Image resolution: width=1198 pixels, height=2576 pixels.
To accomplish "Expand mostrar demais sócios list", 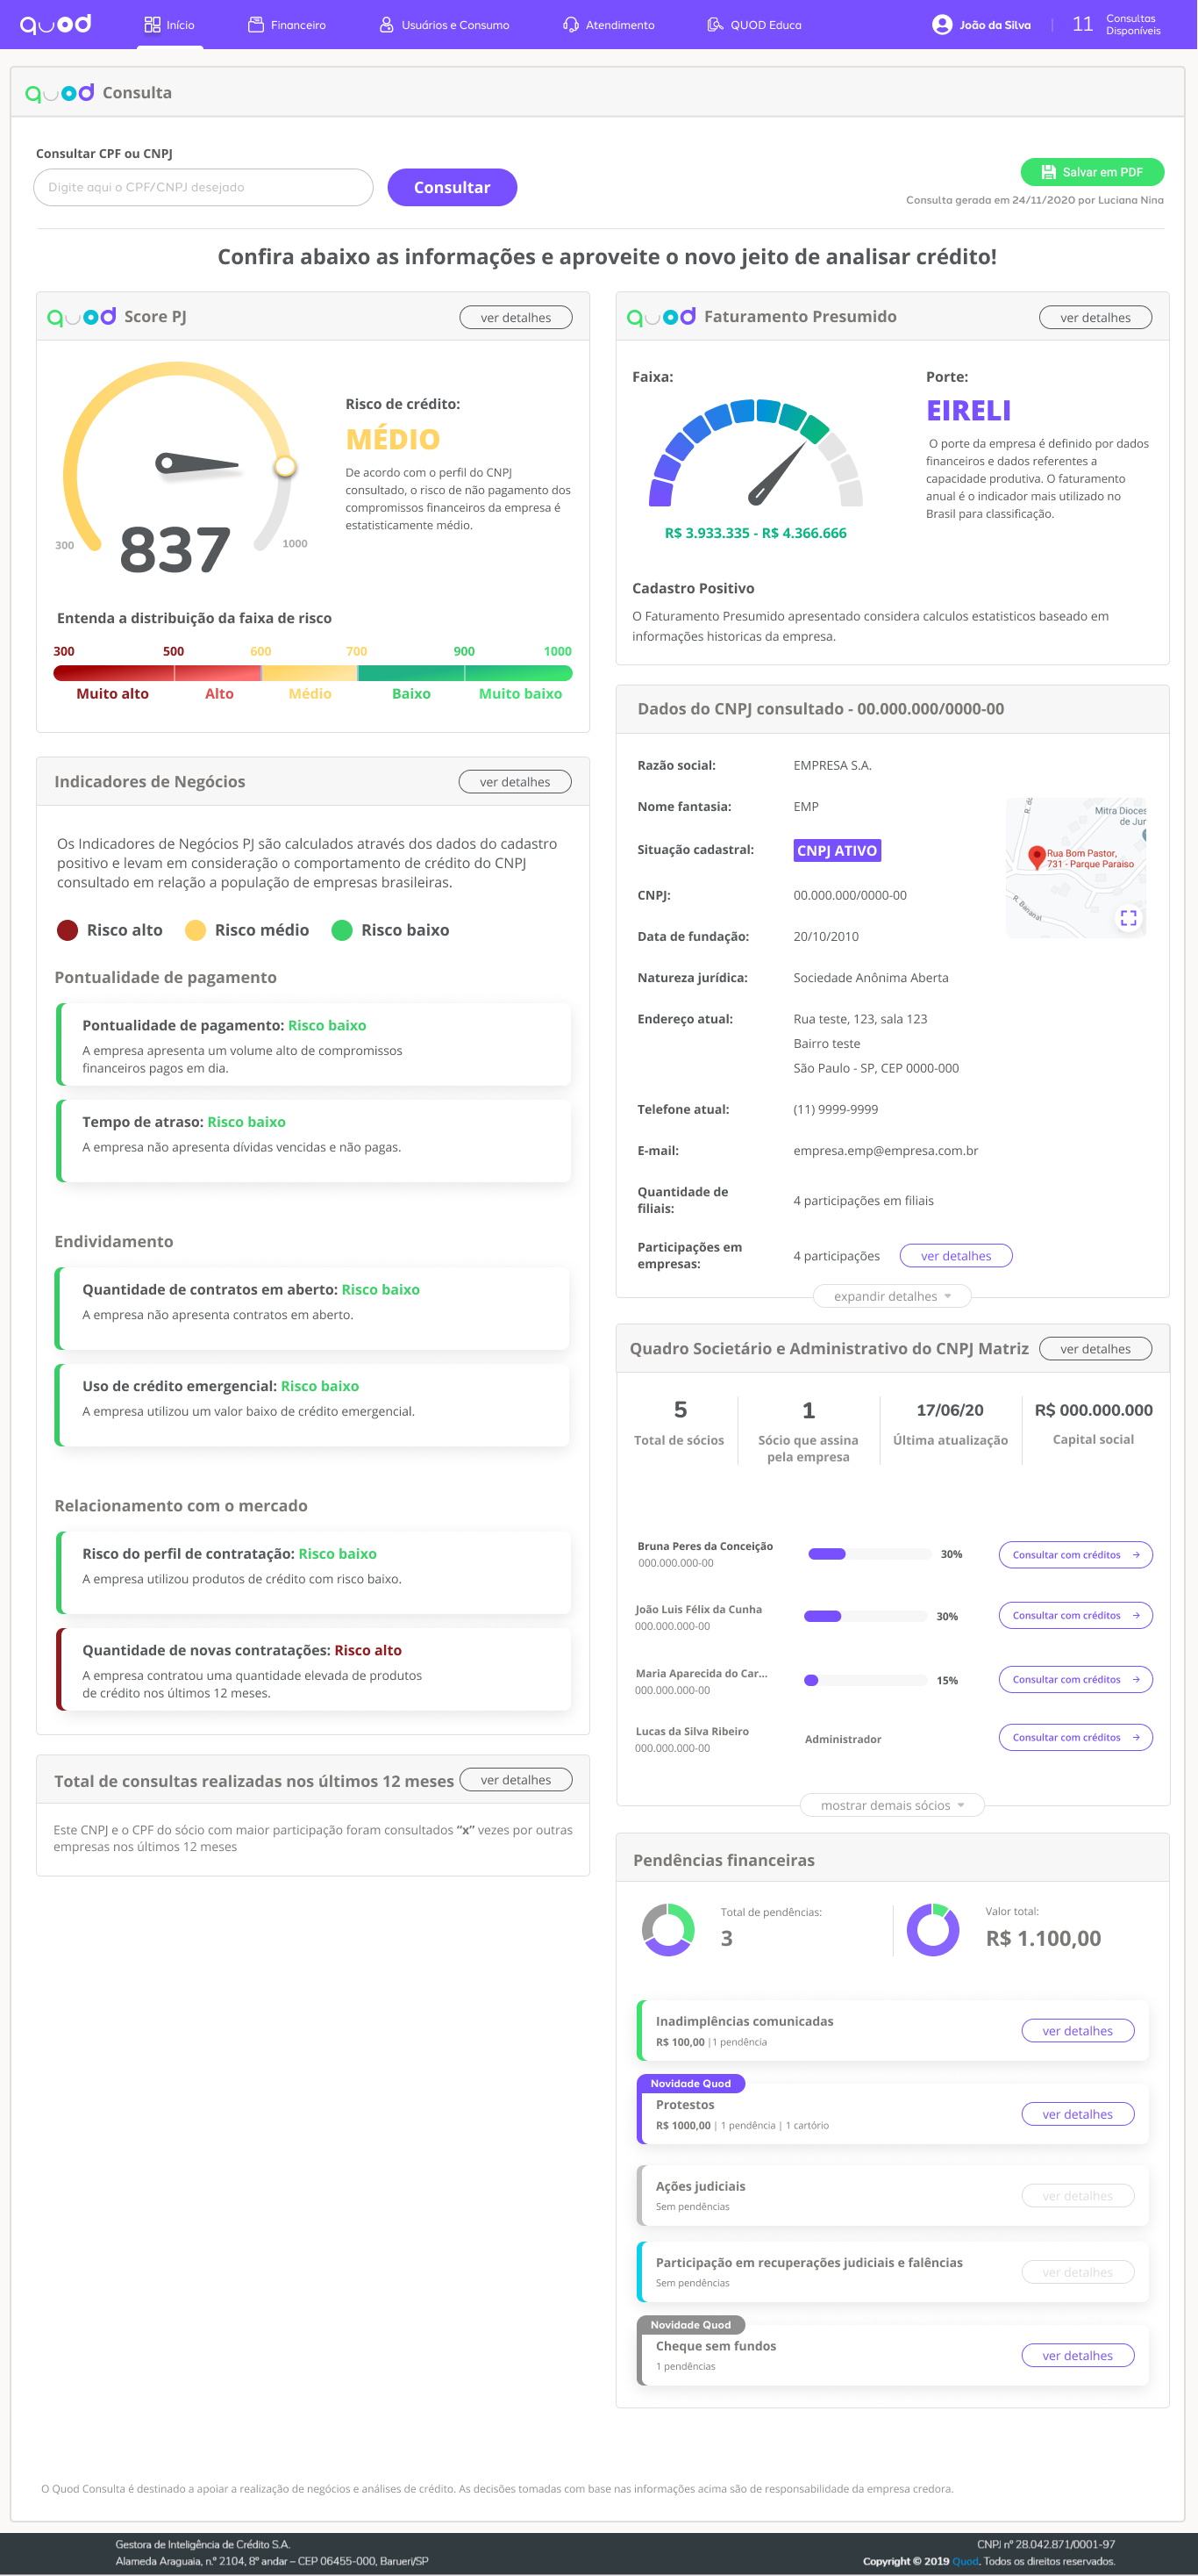I will point(891,1805).
